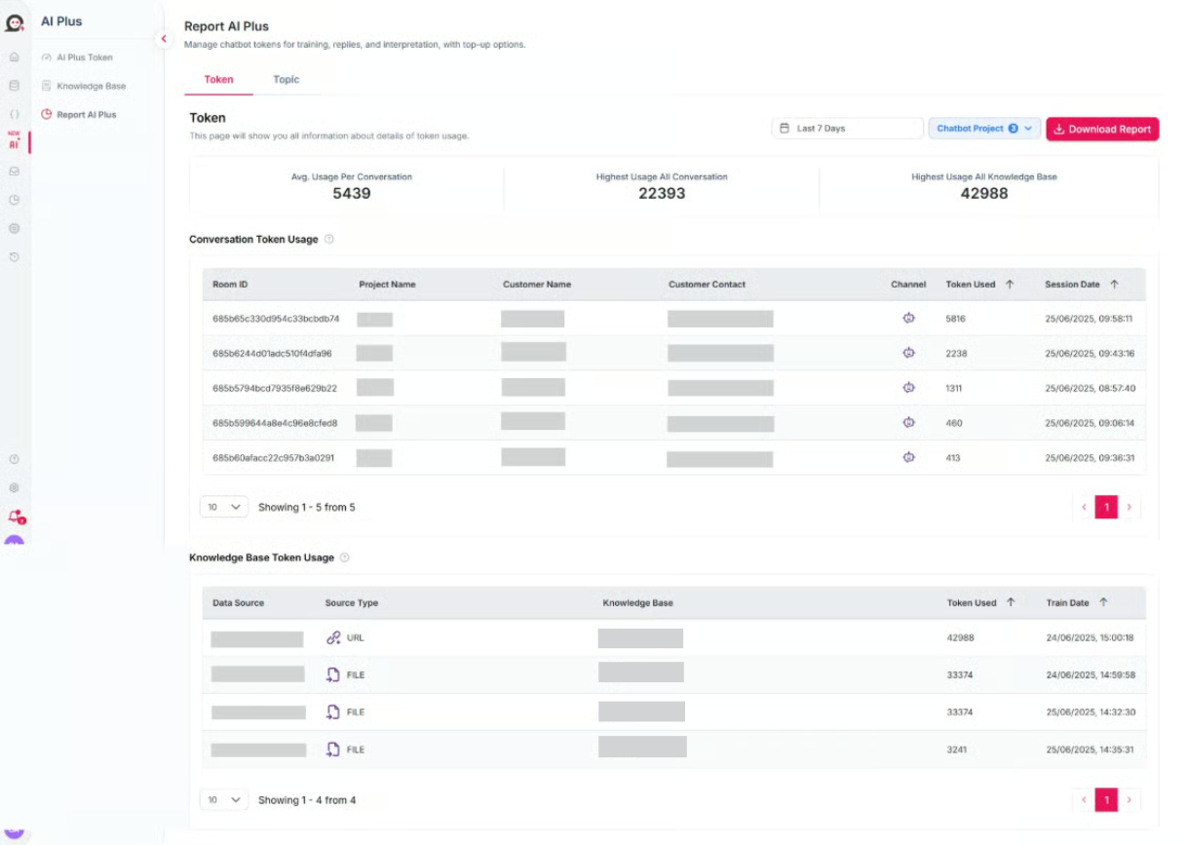Open rows-per-page dropdown in conversation table
Viewport: 1187px width, 845px height.
224,507
